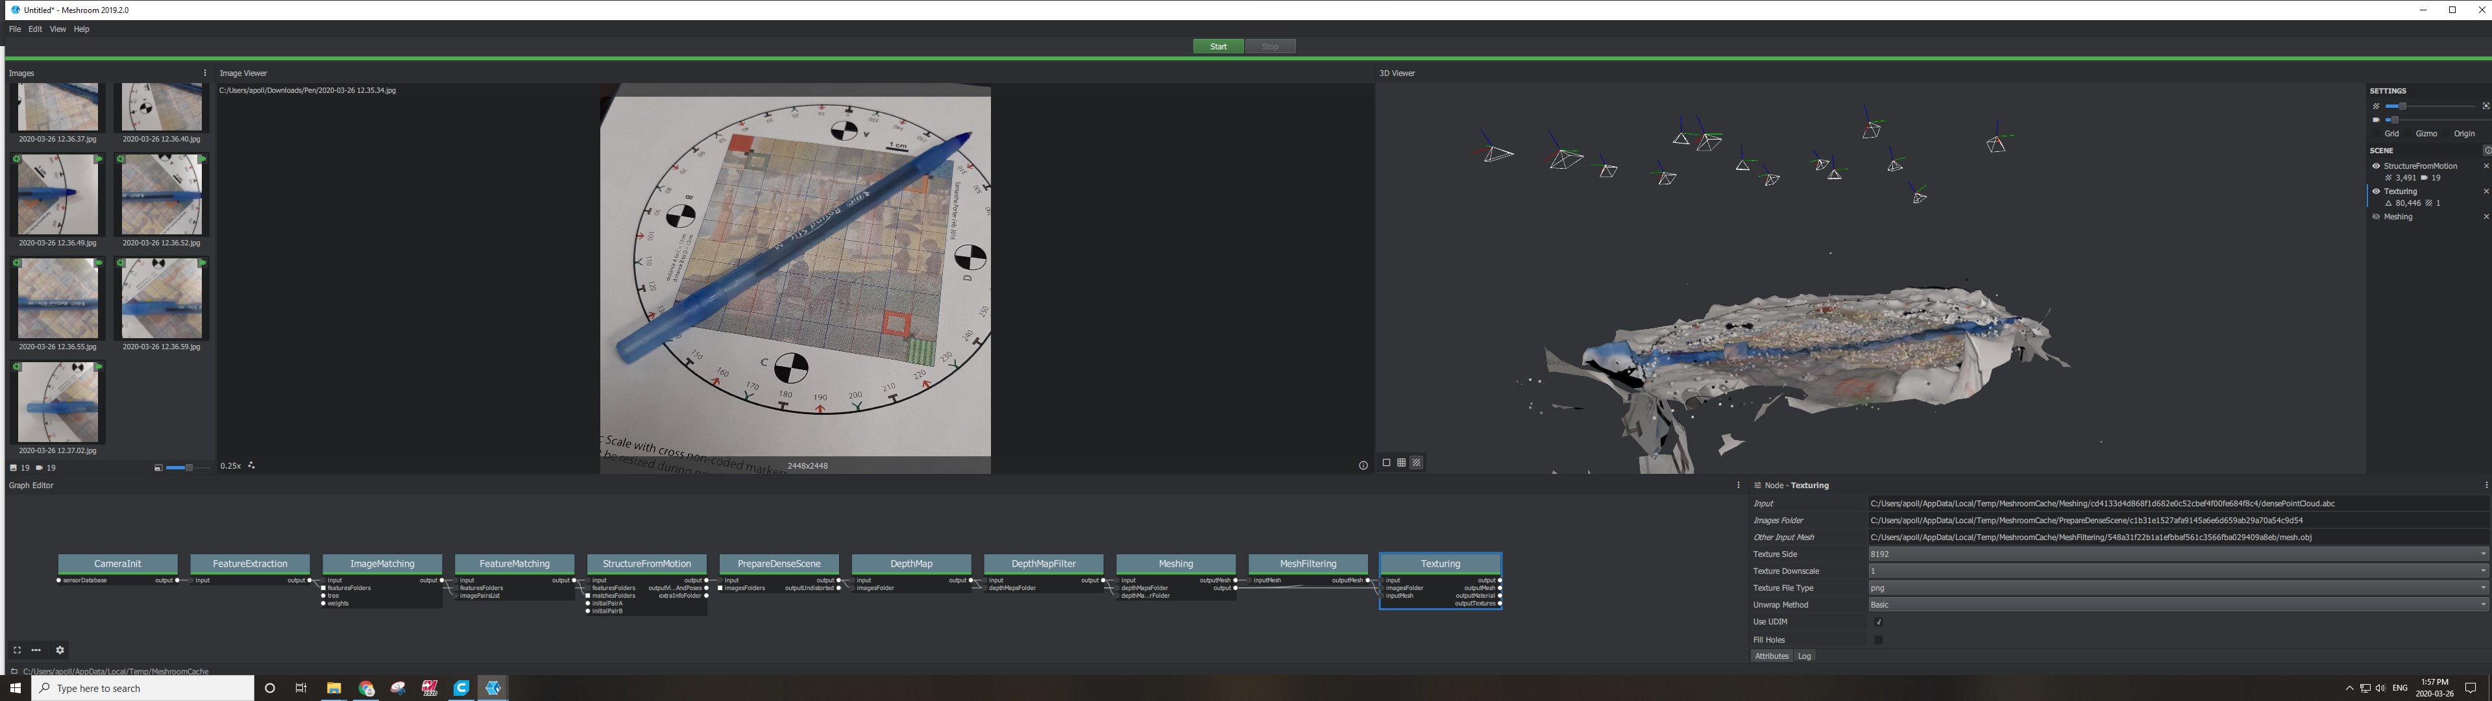This screenshot has width=2492, height=701.
Task: Click the features display icon beside 0.25x
Action: point(252,466)
